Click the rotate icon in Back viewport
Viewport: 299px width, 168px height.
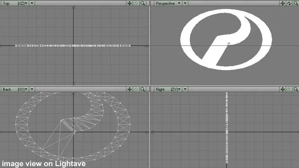[x=136, y=89]
